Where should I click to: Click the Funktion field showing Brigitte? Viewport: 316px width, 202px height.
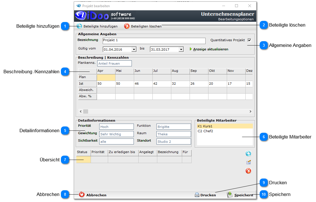[174, 126]
